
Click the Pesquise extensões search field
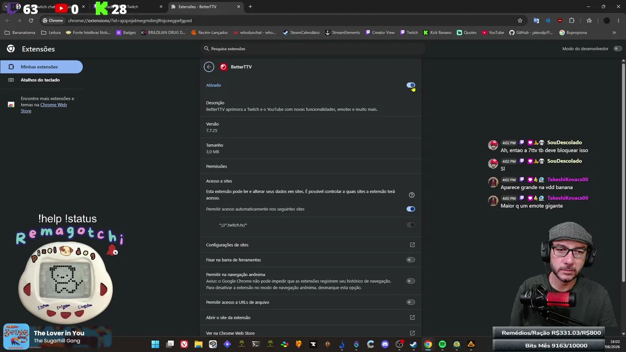(x=313, y=48)
